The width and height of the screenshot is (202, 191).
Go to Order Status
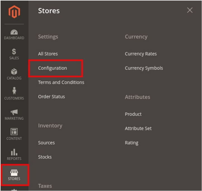(x=52, y=97)
